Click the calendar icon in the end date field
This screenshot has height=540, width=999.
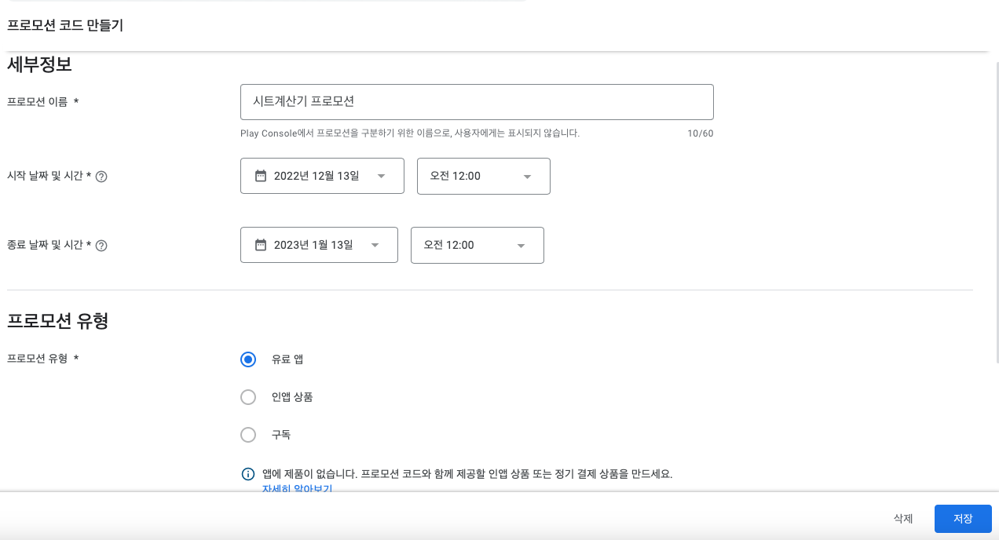pos(261,245)
